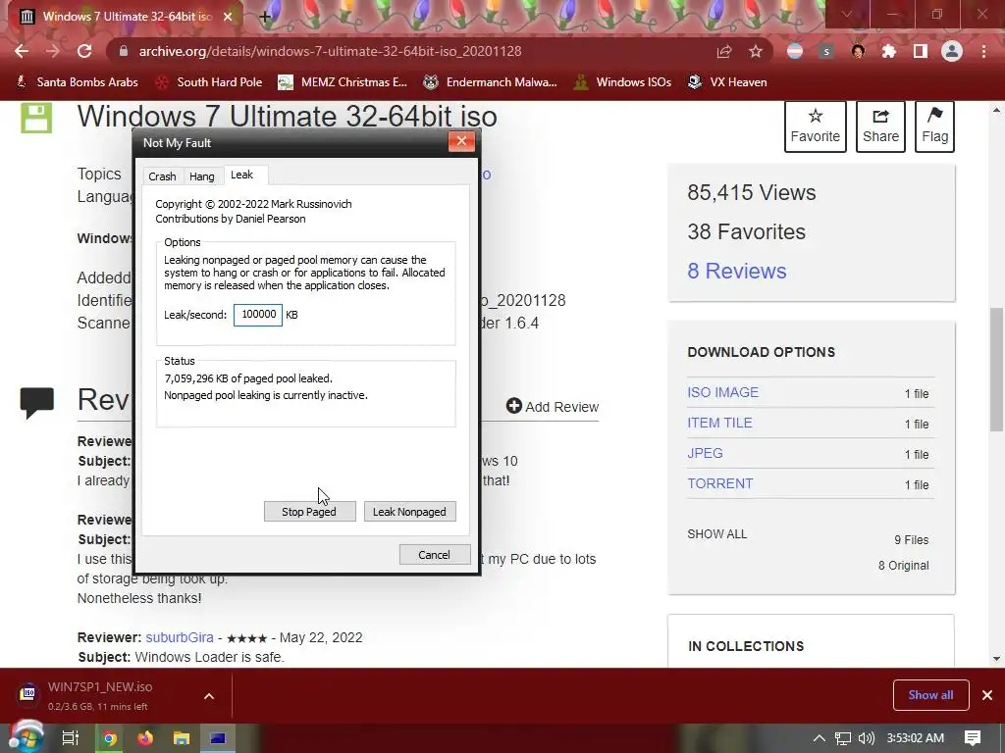Click the 85,415 Views text
Viewport: 1005px width, 753px height.
coord(751,193)
